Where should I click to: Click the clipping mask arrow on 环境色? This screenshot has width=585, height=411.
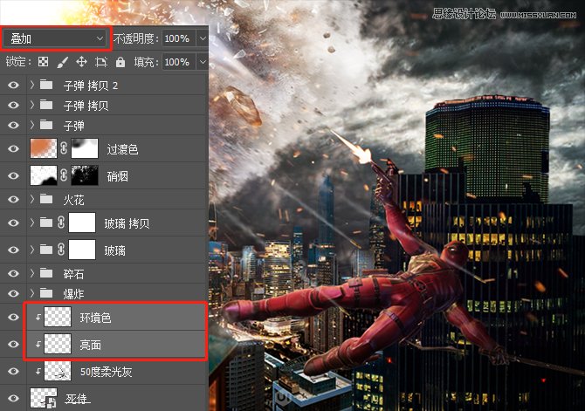pos(38,317)
